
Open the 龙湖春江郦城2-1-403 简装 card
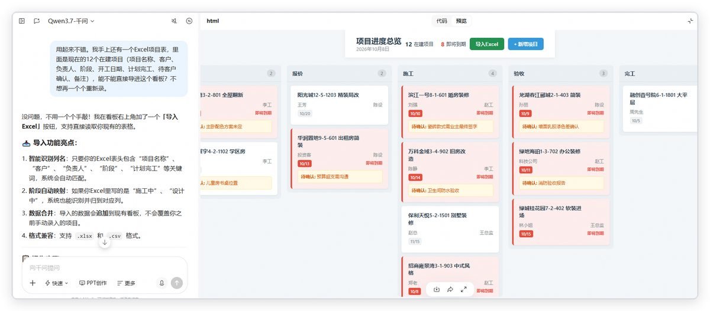pos(560,112)
